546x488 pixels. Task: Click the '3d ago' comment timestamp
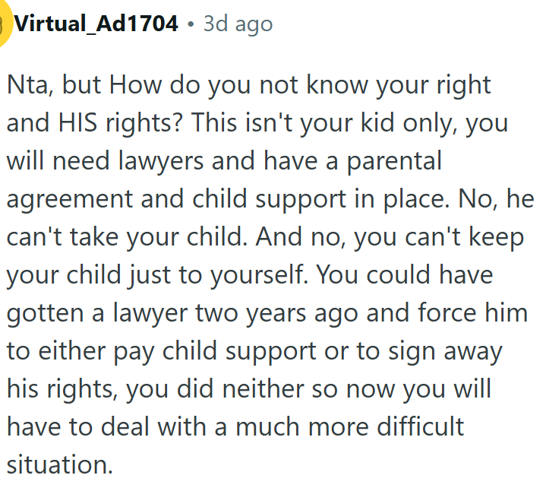click(x=238, y=24)
